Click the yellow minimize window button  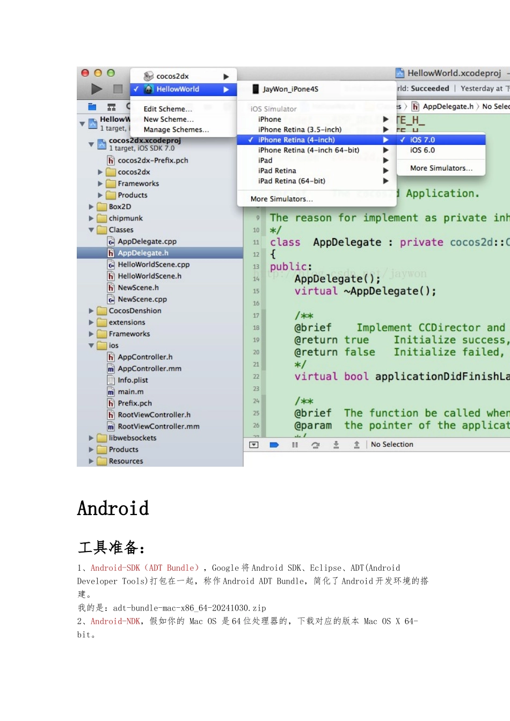pos(98,73)
